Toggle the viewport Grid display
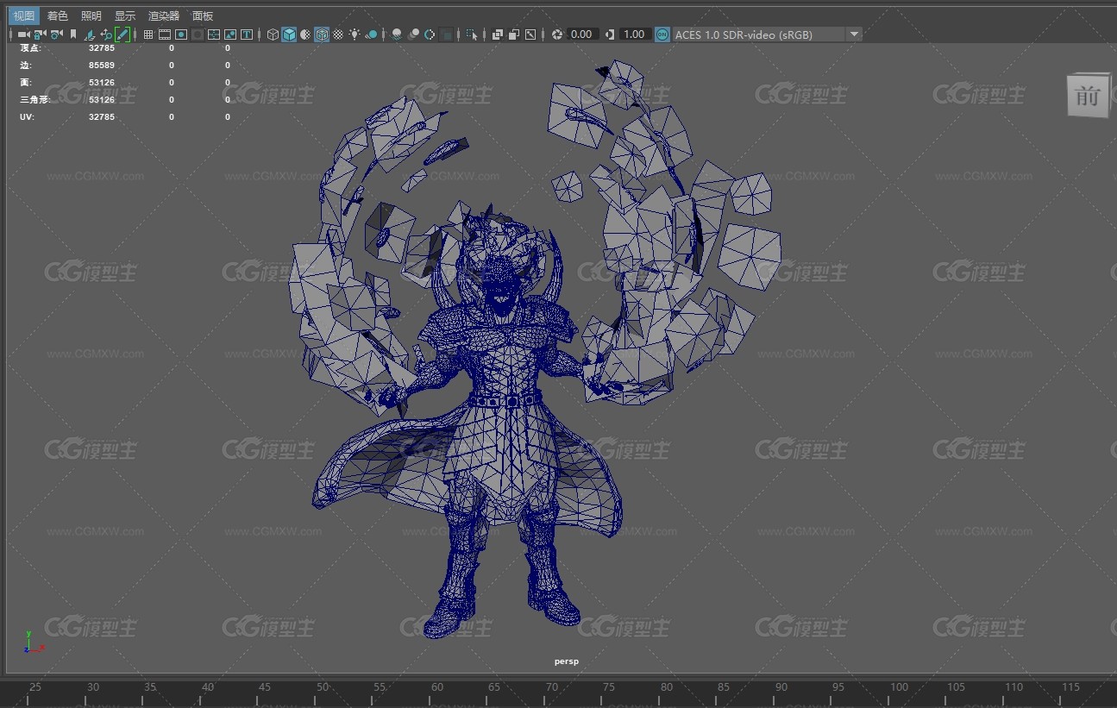 (x=148, y=34)
